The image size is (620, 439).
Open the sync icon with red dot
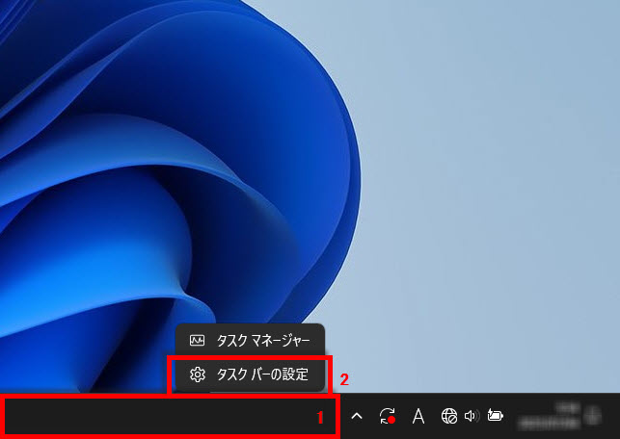388,416
